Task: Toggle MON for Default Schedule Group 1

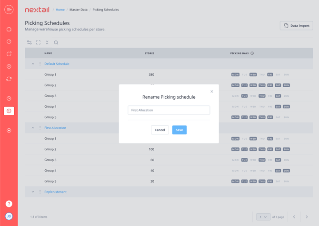Action: [x=235, y=74]
